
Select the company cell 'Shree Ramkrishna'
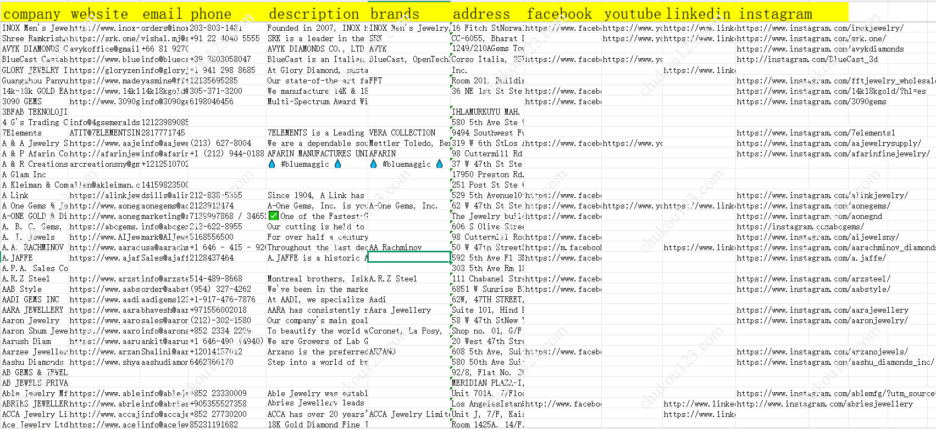35,38
